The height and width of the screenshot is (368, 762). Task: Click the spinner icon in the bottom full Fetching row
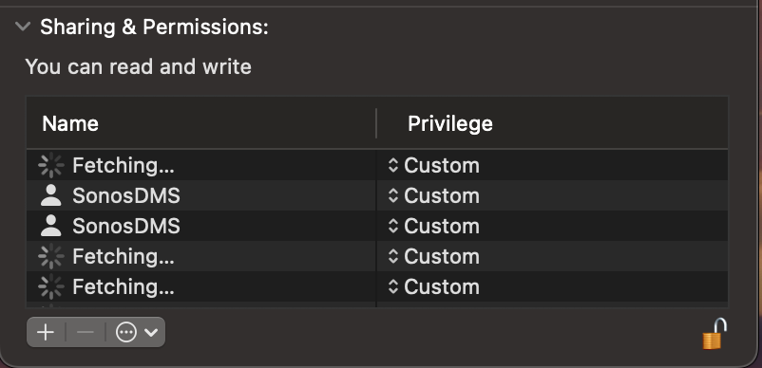pyautogui.click(x=51, y=286)
